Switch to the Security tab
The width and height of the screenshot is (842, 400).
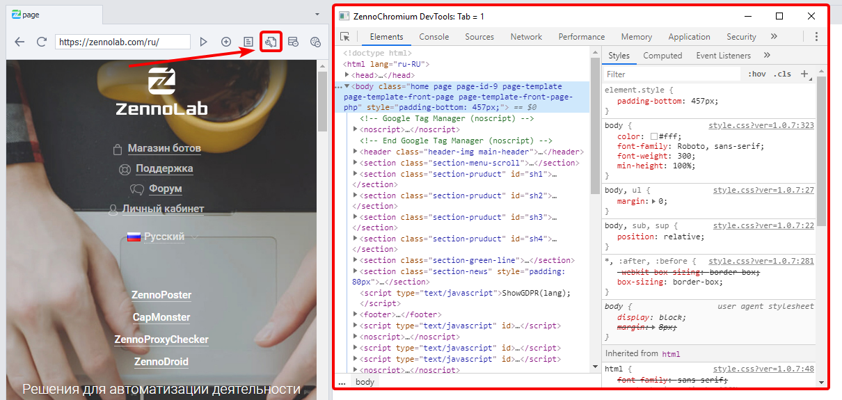click(741, 37)
